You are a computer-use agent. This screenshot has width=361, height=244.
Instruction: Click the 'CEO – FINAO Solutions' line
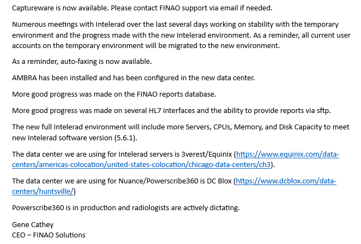(x=49, y=235)
